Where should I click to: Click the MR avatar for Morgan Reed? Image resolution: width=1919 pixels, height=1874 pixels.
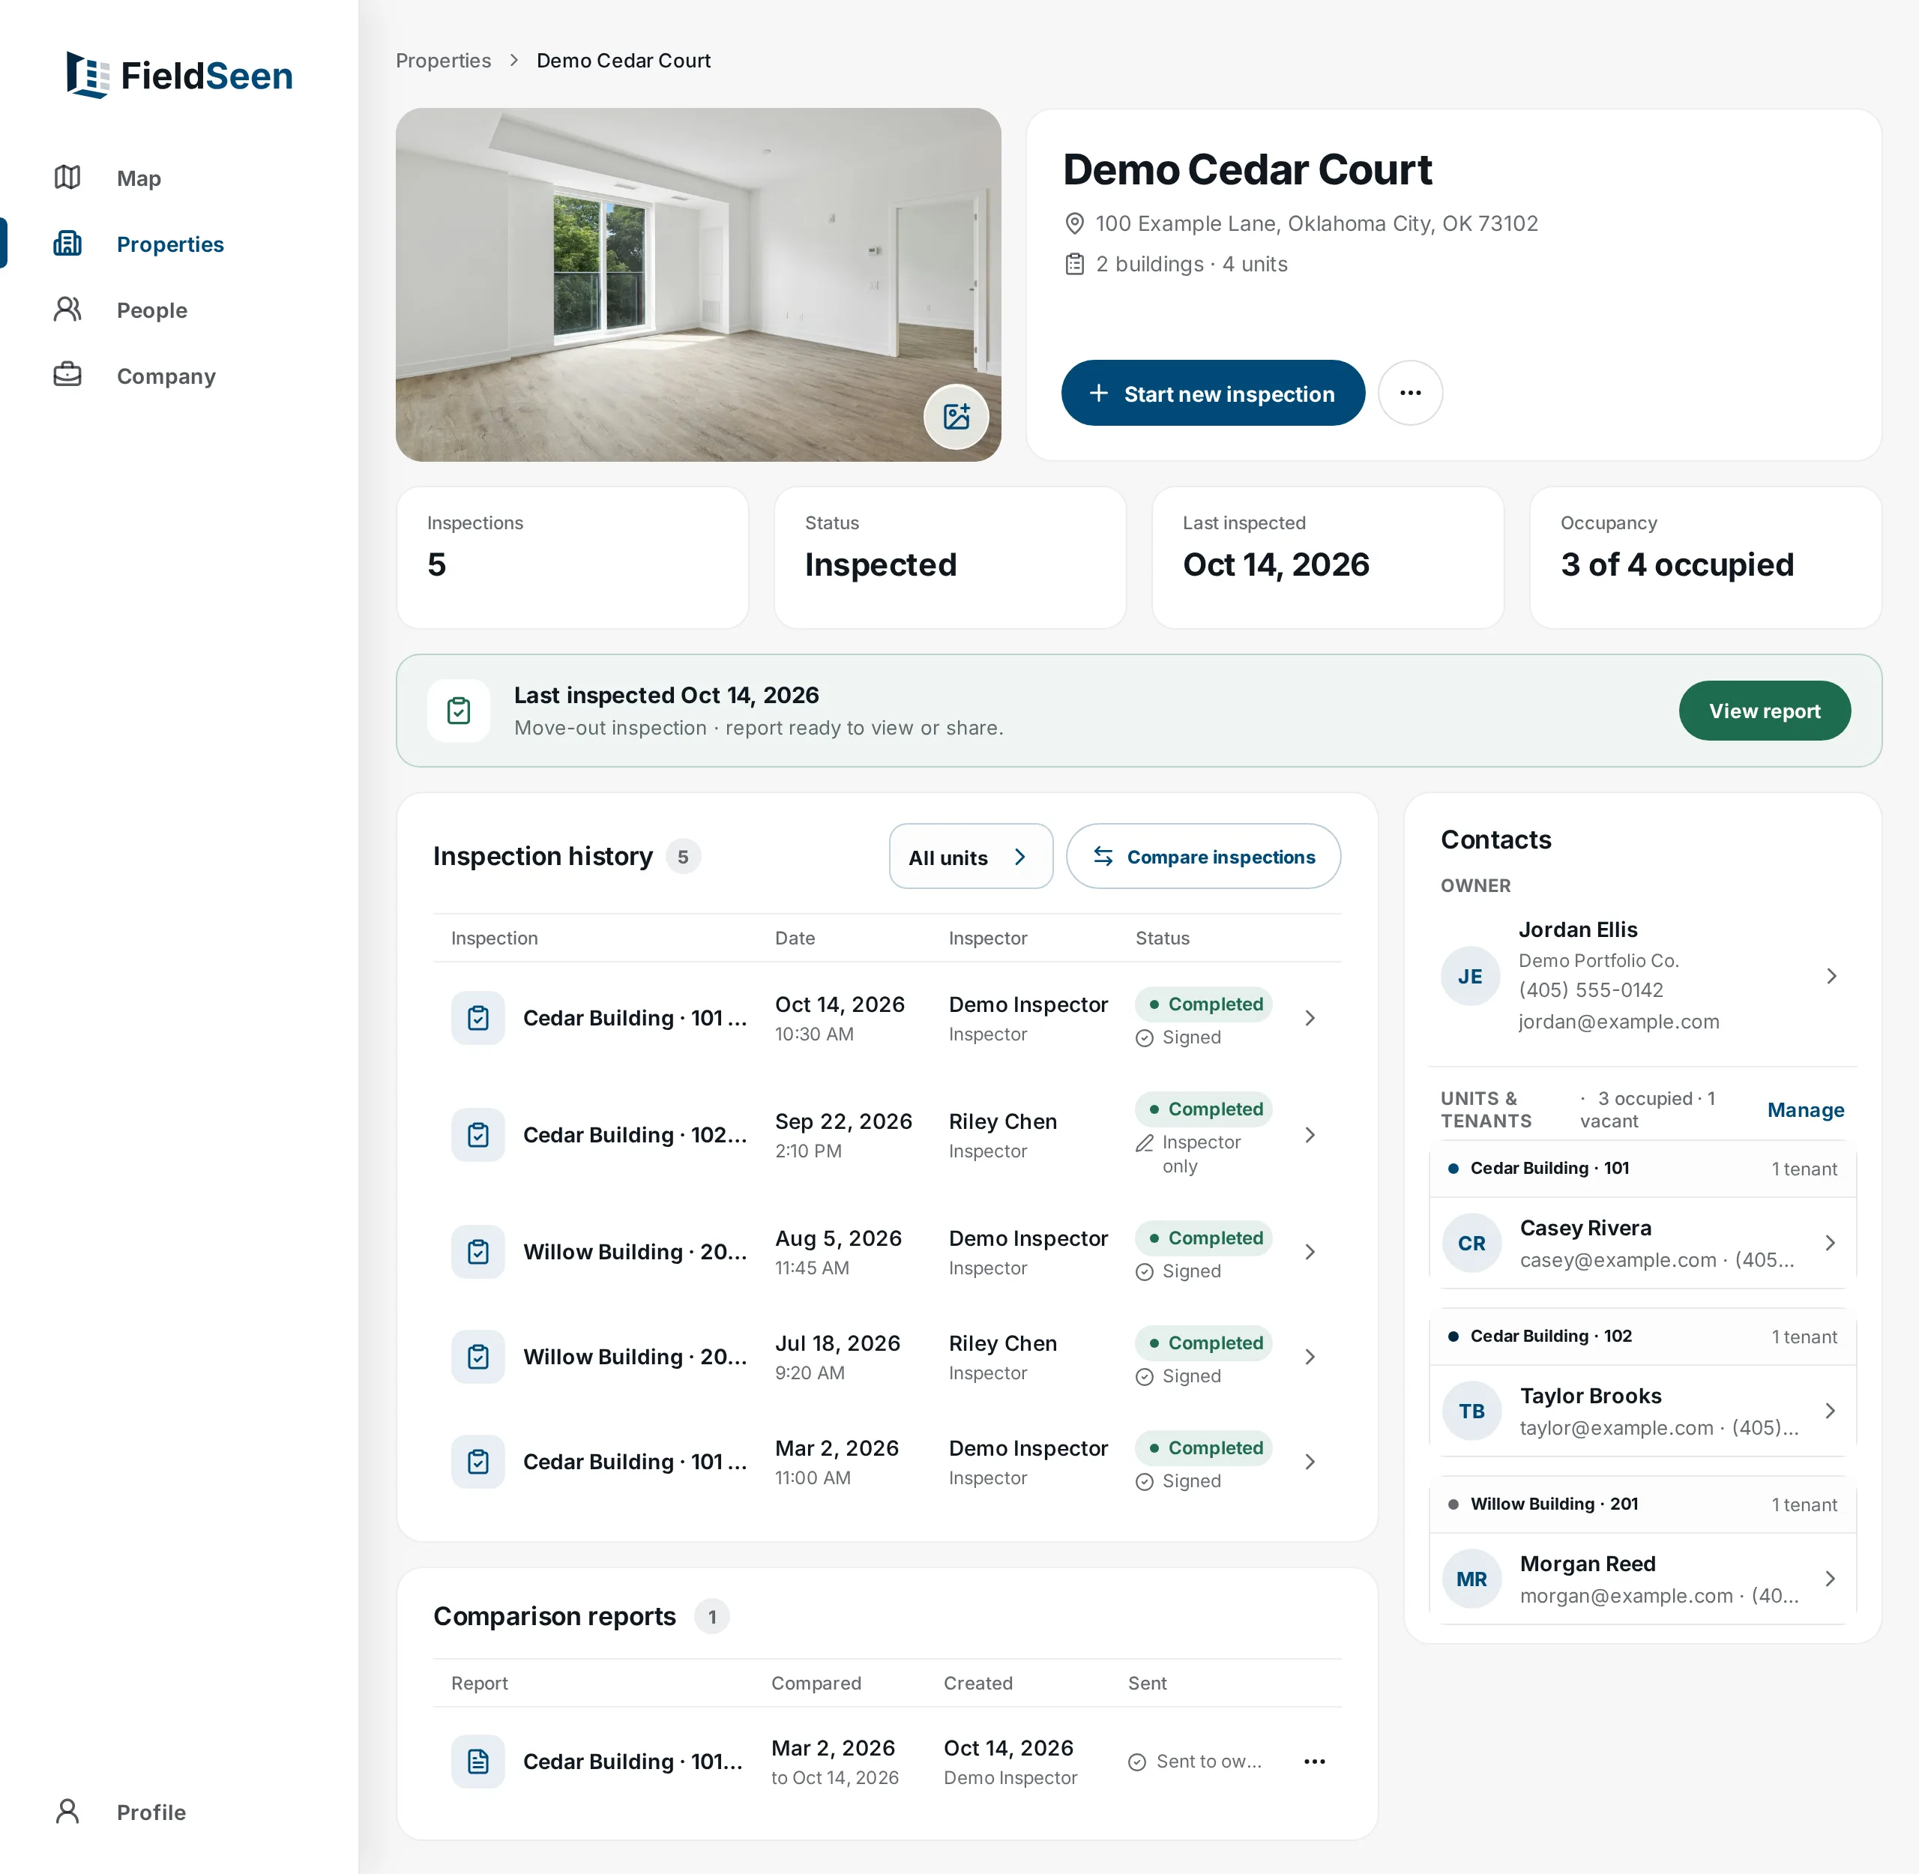1472,1579
